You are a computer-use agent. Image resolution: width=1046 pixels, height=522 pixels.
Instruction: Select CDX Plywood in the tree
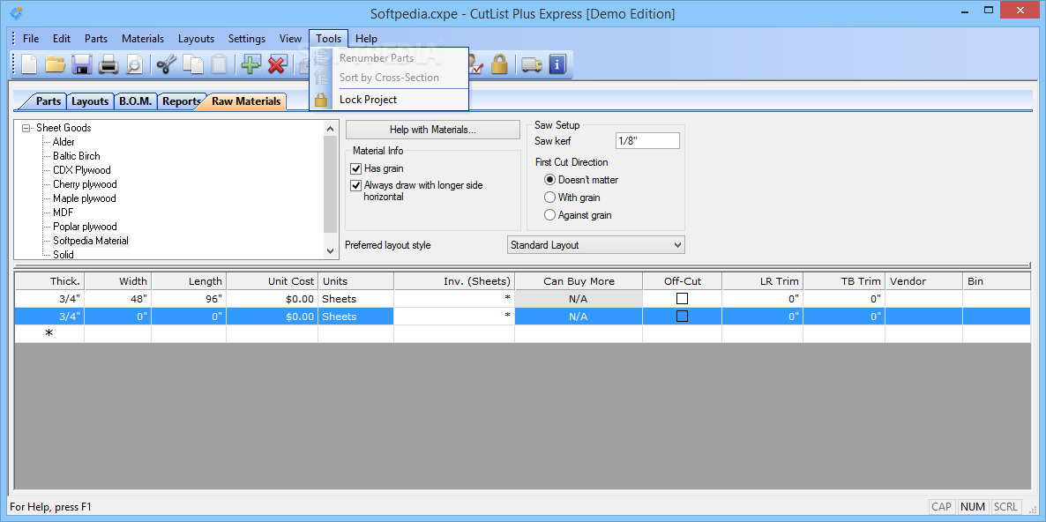coord(82,170)
